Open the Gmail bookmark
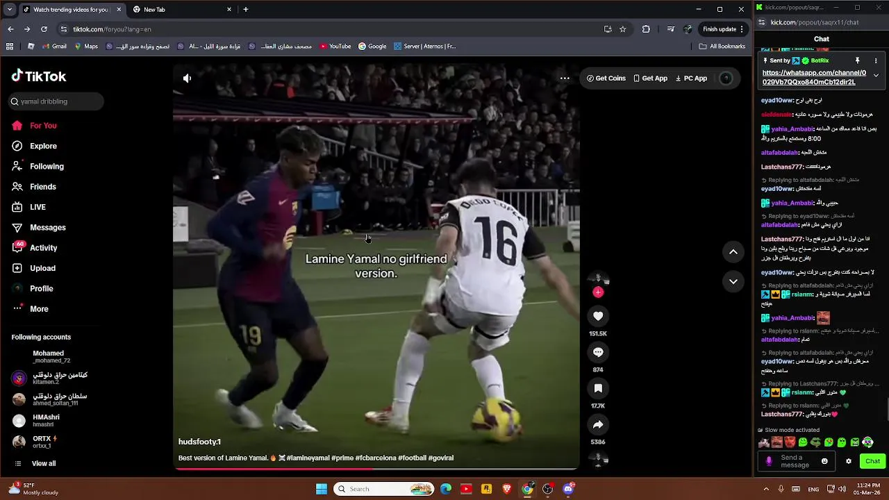The image size is (889, 500). pyautogui.click(x=54, y=47)
